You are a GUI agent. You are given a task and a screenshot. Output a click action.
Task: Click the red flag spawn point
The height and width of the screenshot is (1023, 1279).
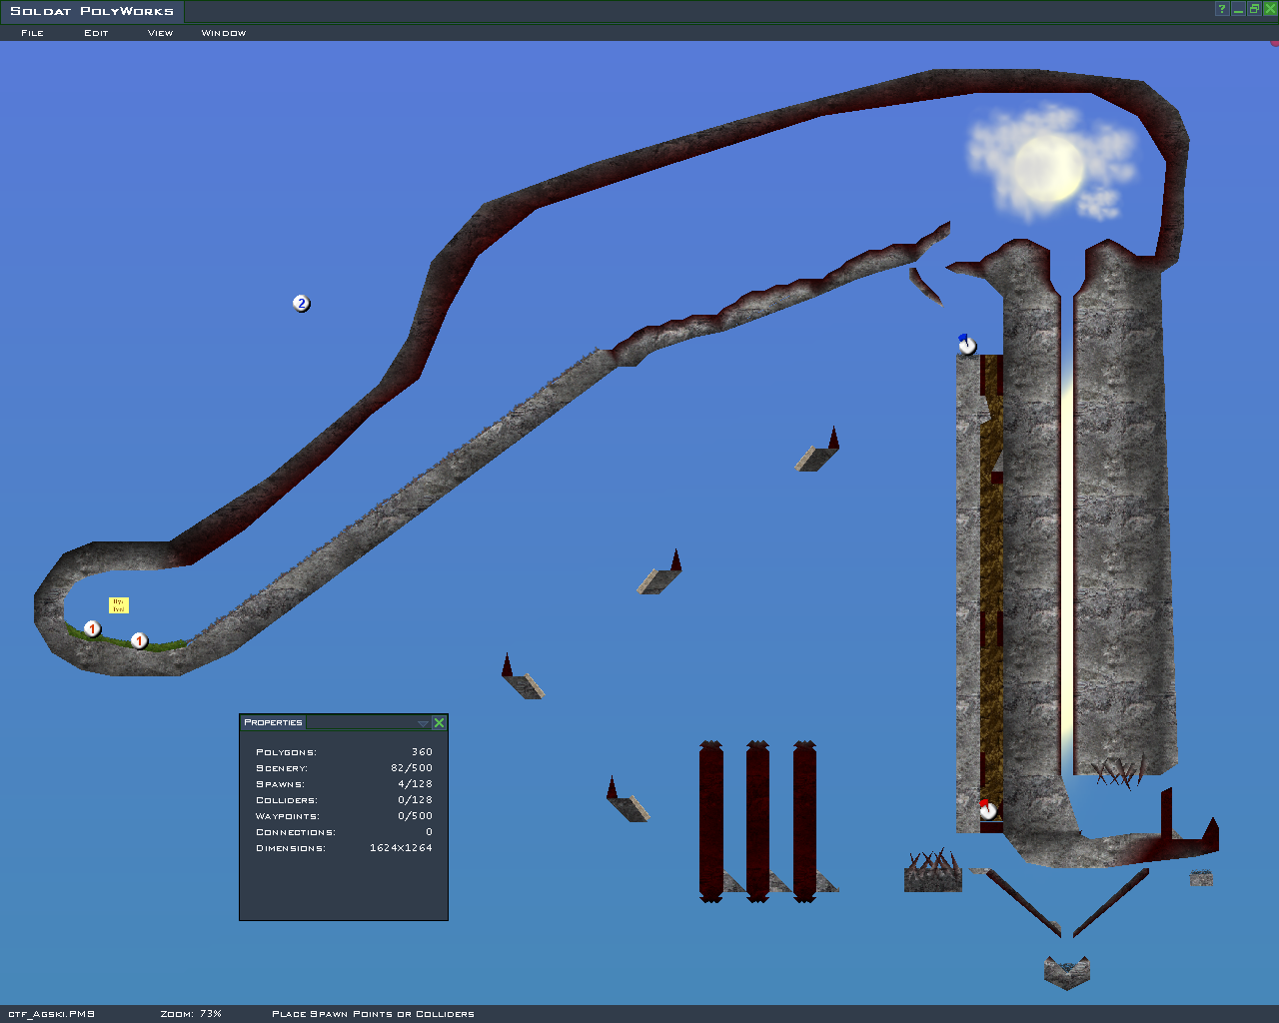click(987, 810)
